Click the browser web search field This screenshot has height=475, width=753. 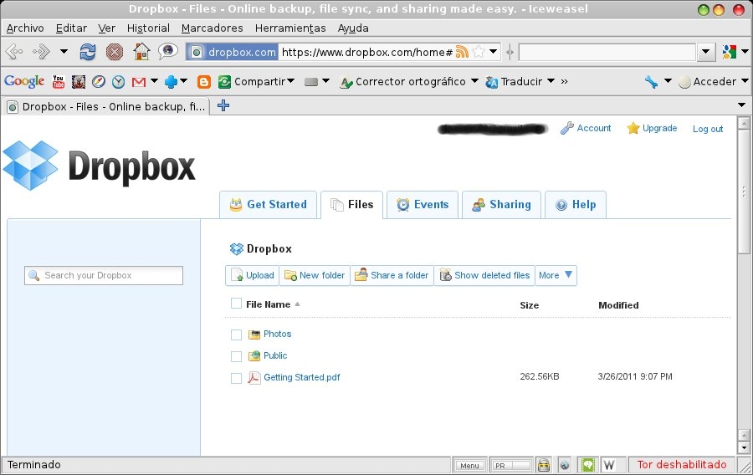pyautogui.click(x=607, y=52)
